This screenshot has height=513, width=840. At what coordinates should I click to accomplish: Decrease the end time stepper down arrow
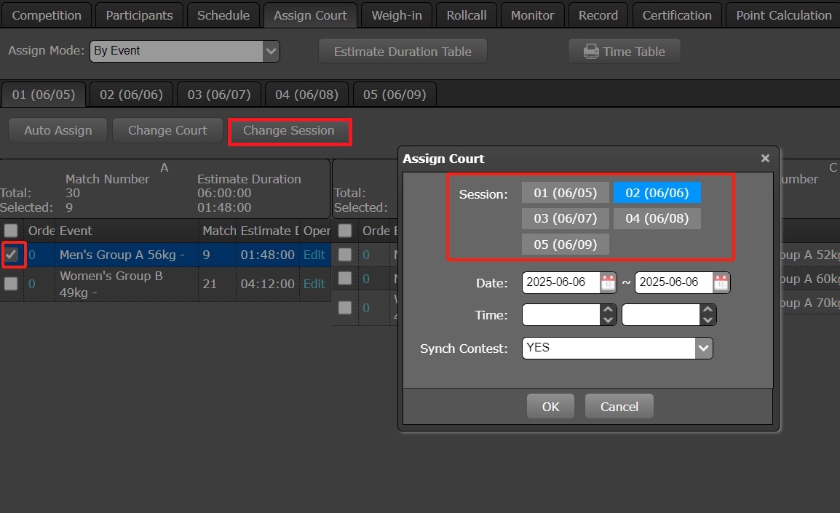pos(707,320)
